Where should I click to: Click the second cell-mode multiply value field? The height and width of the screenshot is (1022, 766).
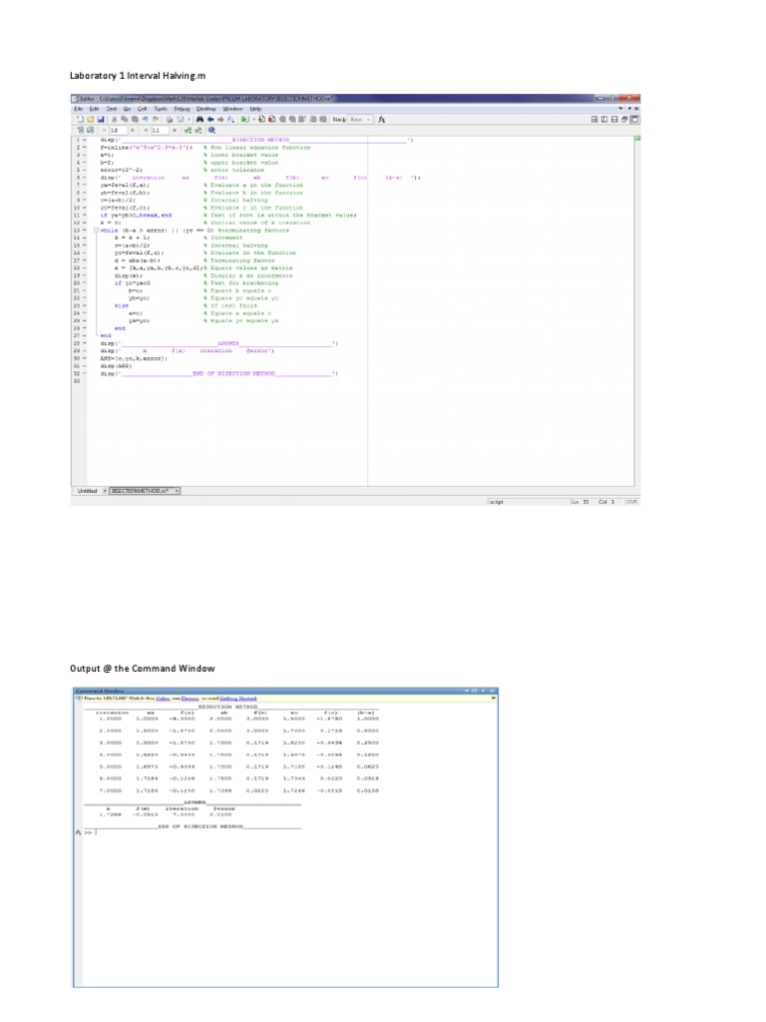pos(161,131)
